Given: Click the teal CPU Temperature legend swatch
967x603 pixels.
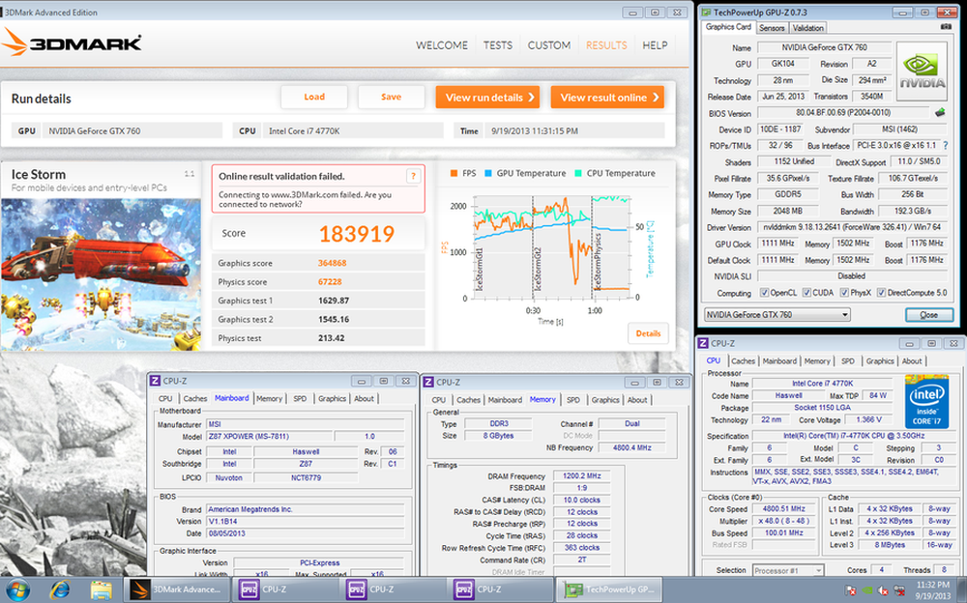Looking at the screenshot, I should [x=578, y=173].
